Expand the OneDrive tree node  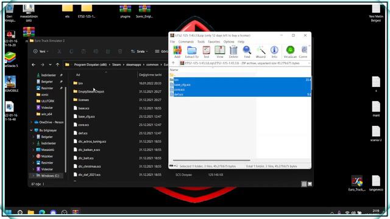[31, 122]
